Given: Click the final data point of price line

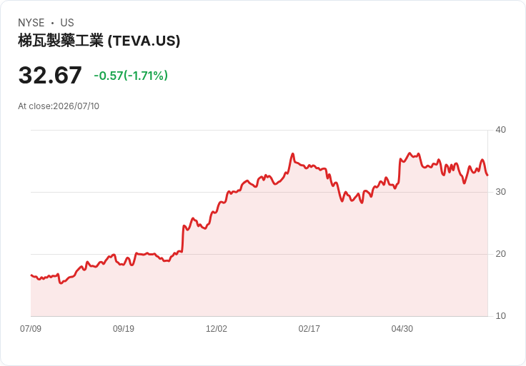Looking at the screenshot, I should pos(487,175).
